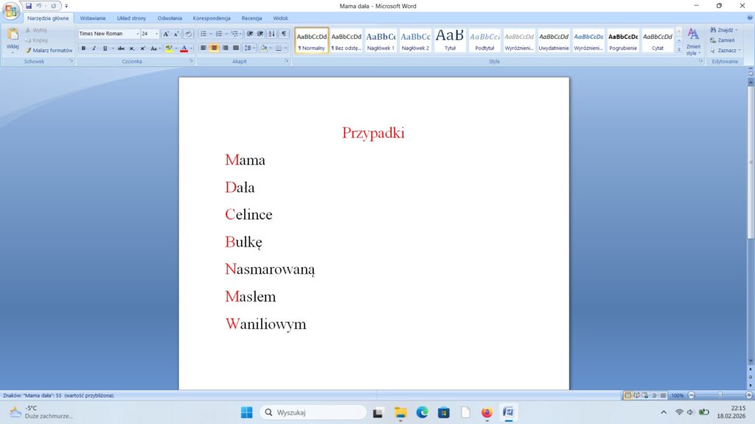Toggle center alignment button
The image size is (755, 424).
pyautogui.click(x=214, y=48)
